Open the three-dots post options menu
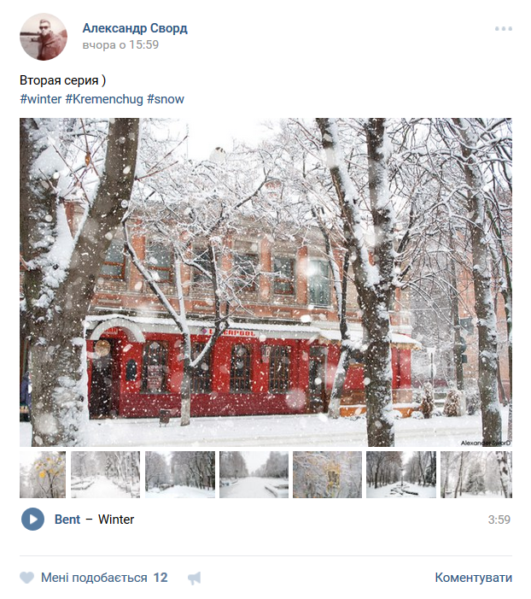Viewport: 531px width, 599px height. point(504,29)
